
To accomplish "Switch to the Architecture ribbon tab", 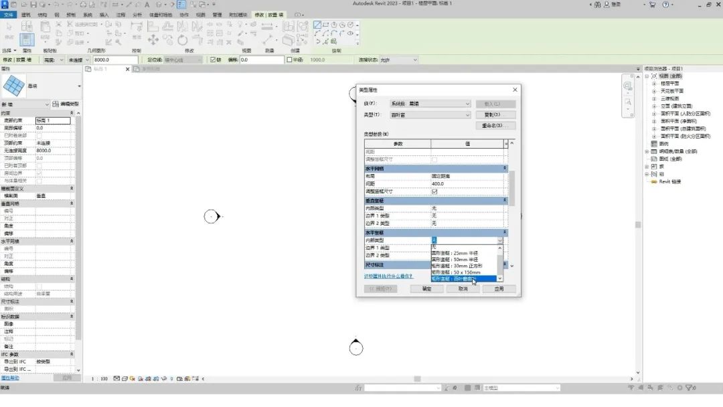I will 26,15.
